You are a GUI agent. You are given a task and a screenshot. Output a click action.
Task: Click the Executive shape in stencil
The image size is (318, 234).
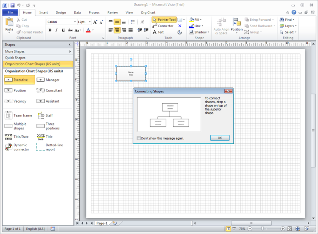click(19, 80)
